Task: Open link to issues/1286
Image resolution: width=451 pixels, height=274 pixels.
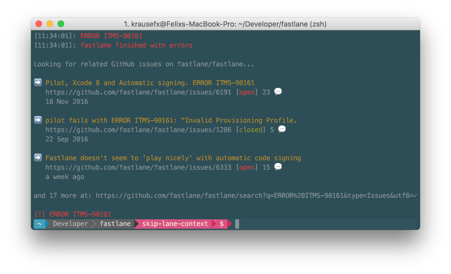Action: pyautogui.click(x=138, y=130)
